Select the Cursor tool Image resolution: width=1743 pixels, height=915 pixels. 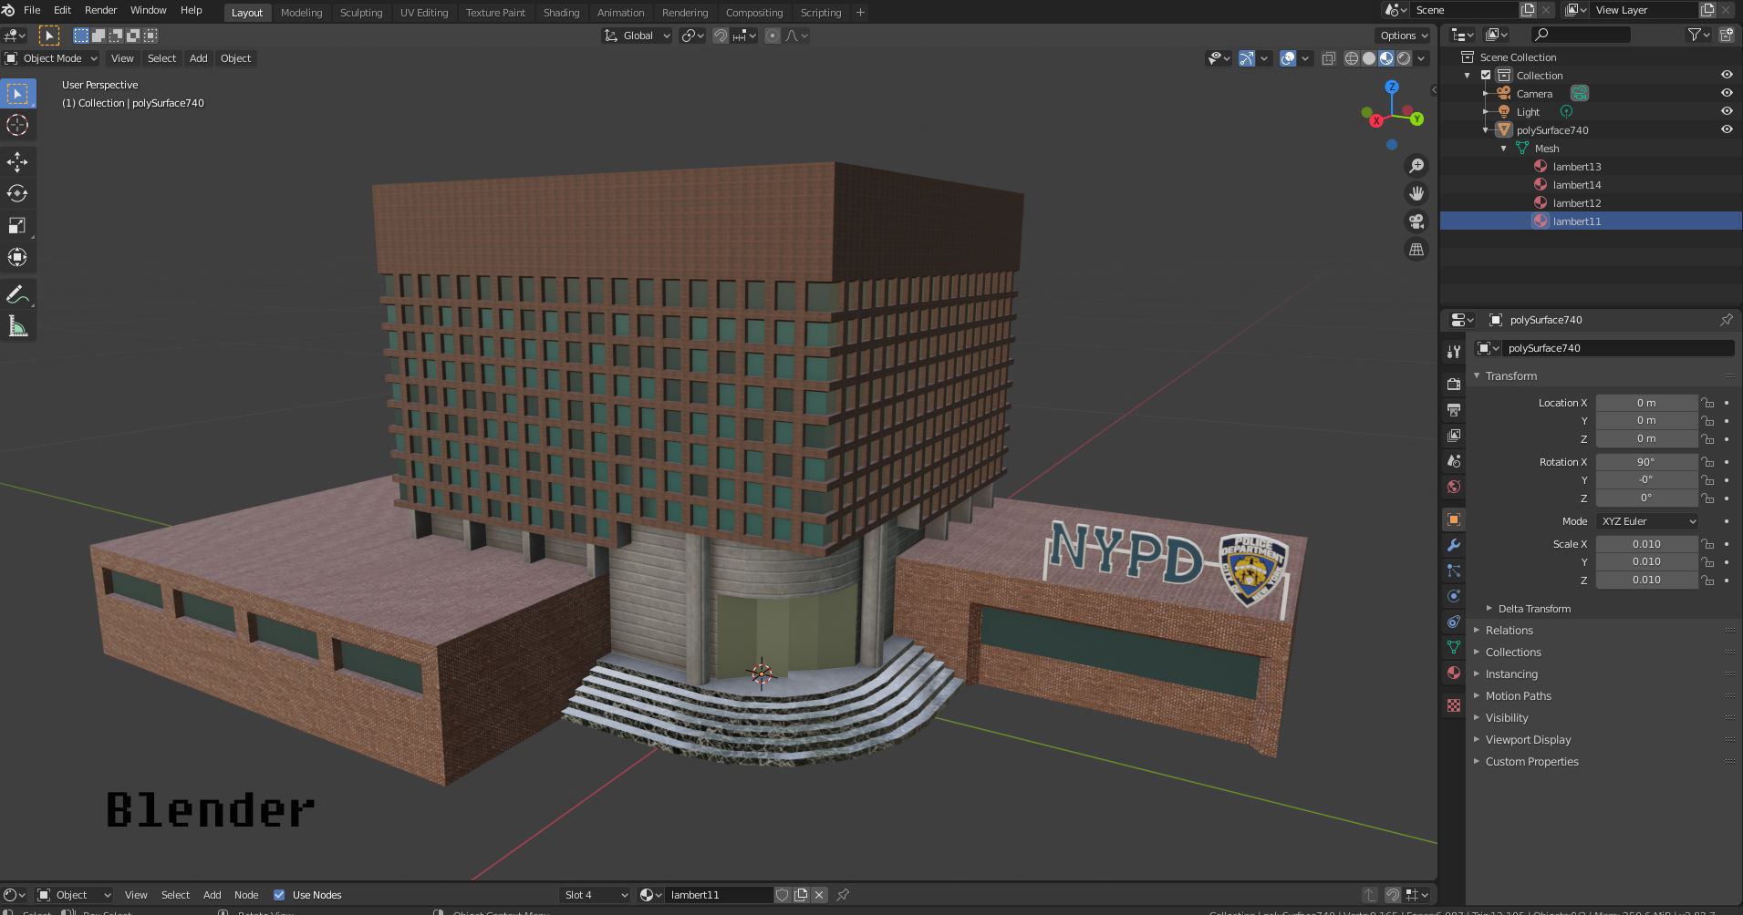pyautogui.click(x=17, y=125)
